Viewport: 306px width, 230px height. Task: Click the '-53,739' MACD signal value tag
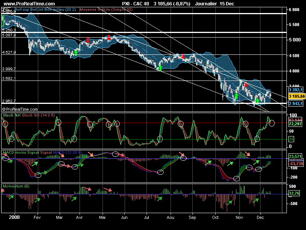296,164
